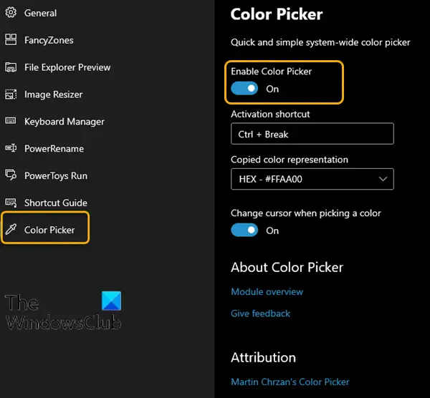Select the Shortcut Guide icon
Screen dimensions: 430x398
(11, 203)
